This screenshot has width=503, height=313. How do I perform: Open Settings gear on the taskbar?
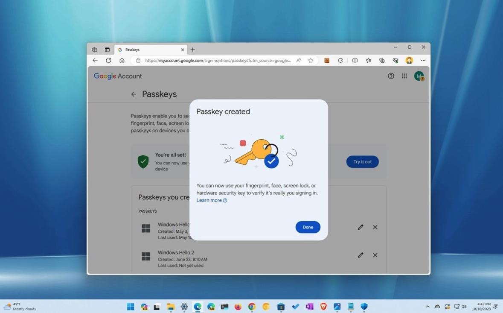coord(184,307)
